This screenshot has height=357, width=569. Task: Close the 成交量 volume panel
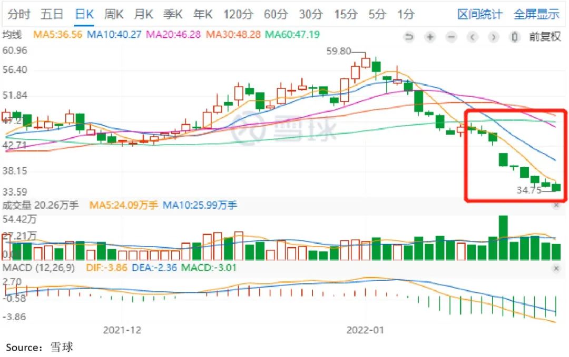(556, 206)
